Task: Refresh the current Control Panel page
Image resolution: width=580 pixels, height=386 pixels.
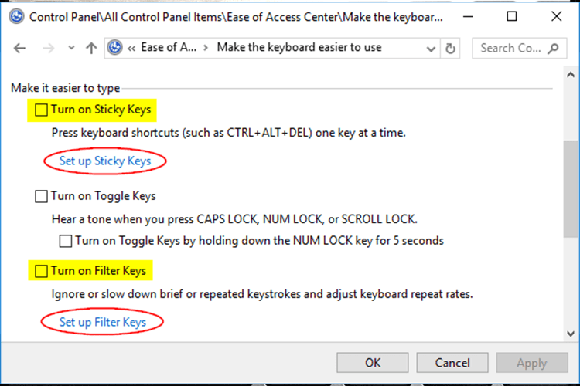Action: (450, 49)
